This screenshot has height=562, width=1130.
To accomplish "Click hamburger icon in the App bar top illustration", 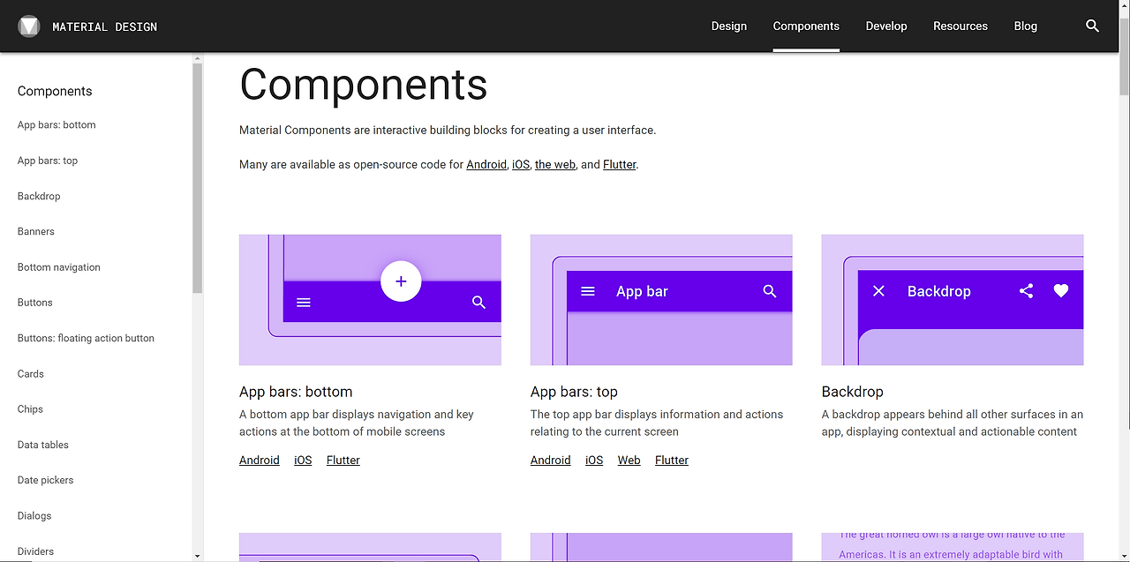I will click(588, 291).
